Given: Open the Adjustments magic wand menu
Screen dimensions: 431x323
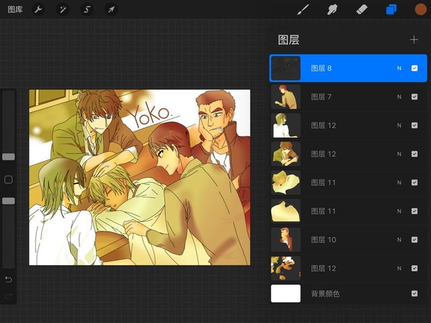Looking at the screenshot, I should [x=63, y=9].
